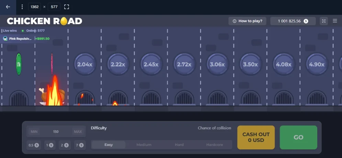Select the 2.45x multiplier coin
The height and width of the screenshot is (158, 342).
[151, 64]
